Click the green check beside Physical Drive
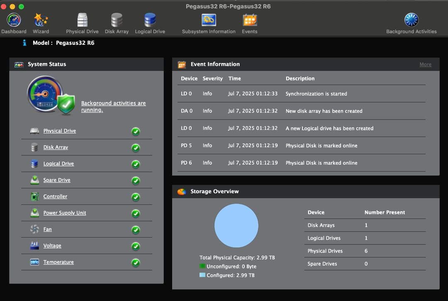The height and width of the screenshot is (301, 448). tap(136, 131)
